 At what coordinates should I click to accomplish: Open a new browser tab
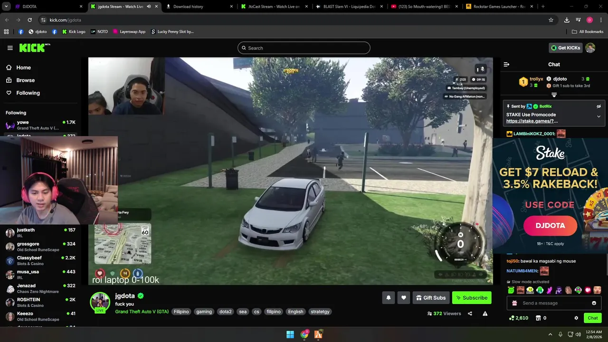coord(543,7)
